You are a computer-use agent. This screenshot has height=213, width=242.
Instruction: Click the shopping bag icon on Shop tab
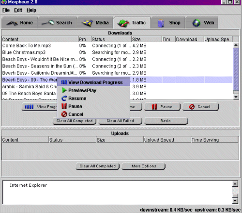(x=161, y=23)
